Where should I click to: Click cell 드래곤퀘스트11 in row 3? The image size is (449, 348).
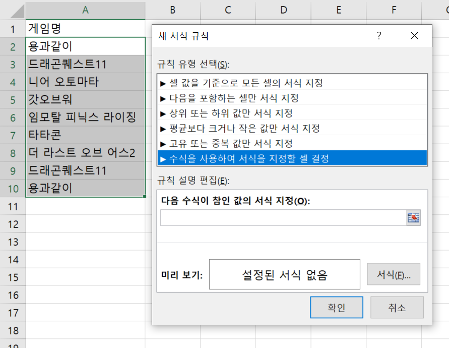click(85, 64)
